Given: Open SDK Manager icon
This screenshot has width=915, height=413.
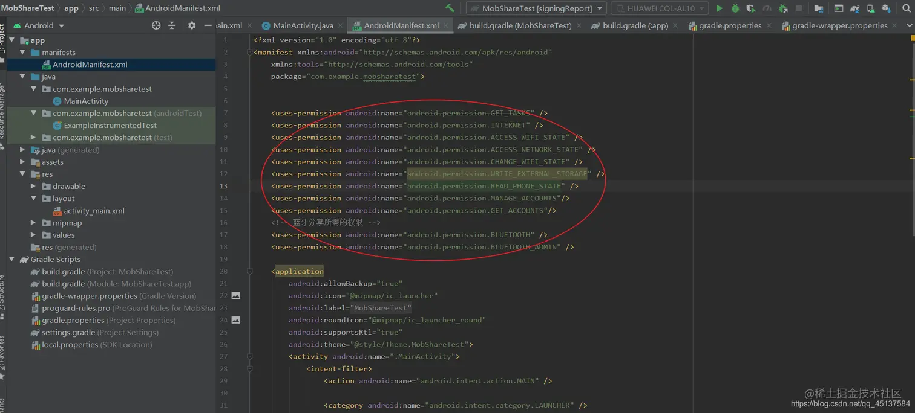Looking at the screenshot, I should click(x=887, y=8).
